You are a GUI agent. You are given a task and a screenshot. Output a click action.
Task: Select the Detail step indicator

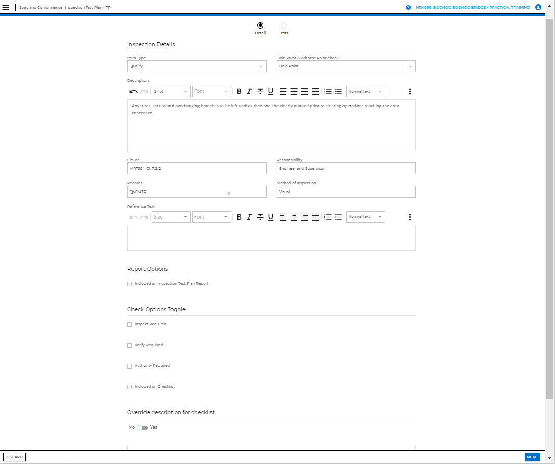(x=260, y=25)
